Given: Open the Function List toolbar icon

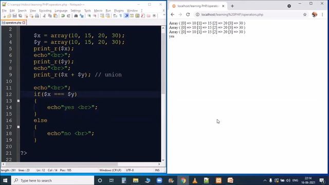Looking at the screenshot, I should pyautogui.click(x=143, y=16).
